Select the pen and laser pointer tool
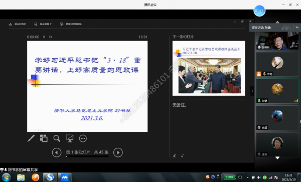 (x=31, y=138)
